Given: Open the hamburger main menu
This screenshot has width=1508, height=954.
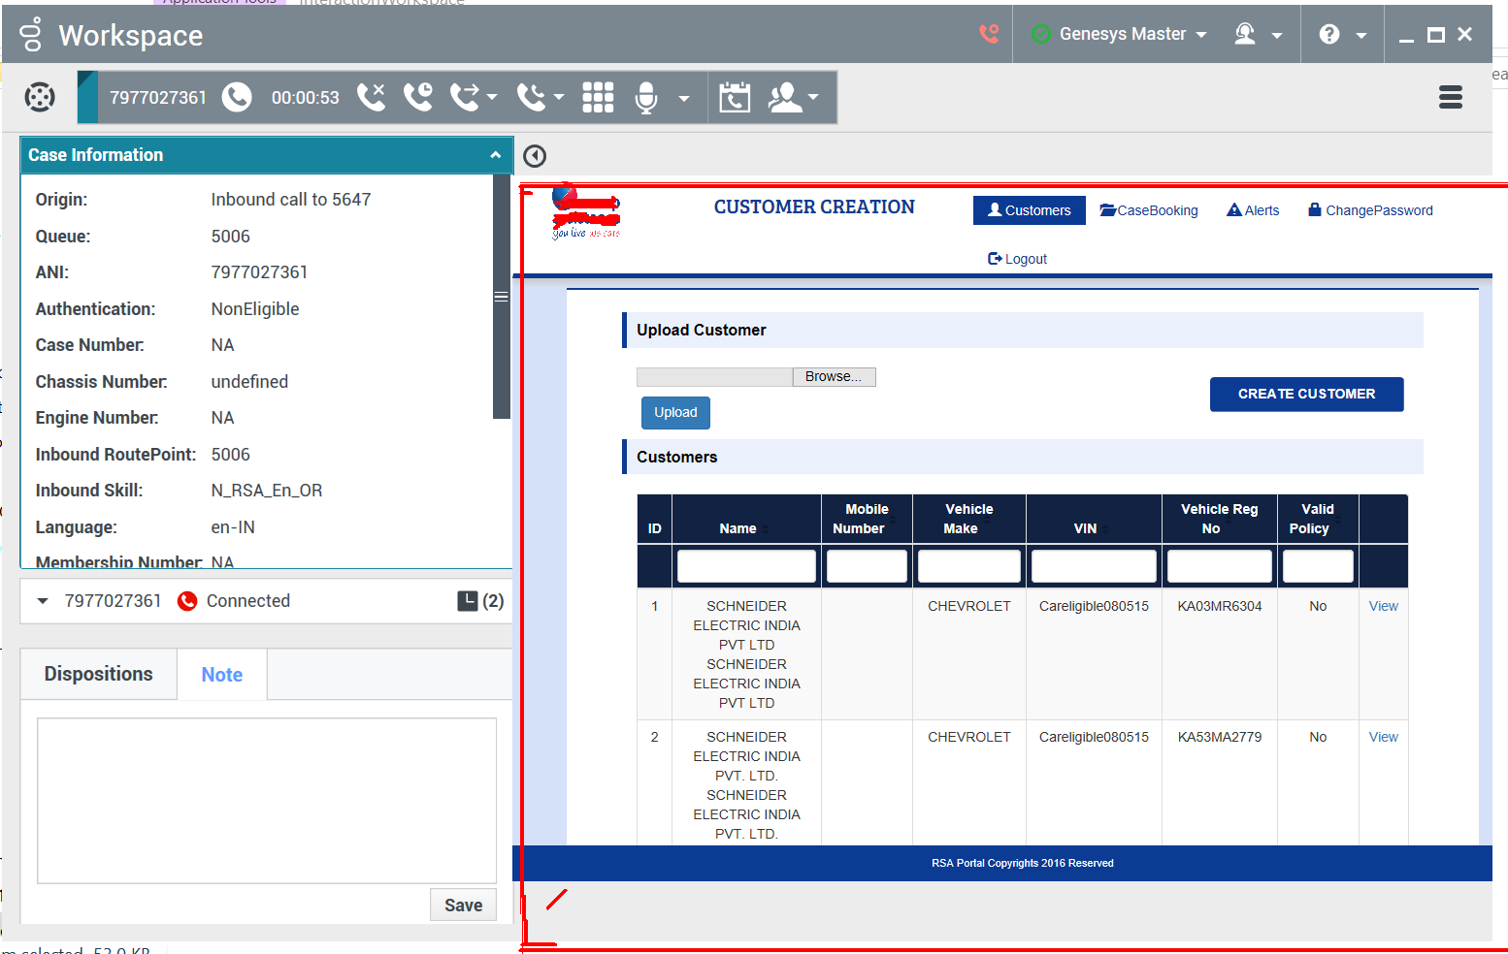Looking at the screenshot, I should click(1451, 97).
